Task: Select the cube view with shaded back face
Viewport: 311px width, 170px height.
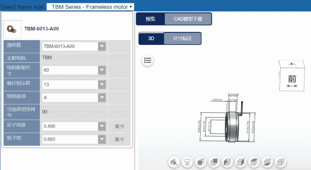Action: 214,162
